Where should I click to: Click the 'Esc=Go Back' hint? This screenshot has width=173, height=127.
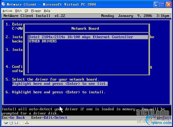coord(13,117)
